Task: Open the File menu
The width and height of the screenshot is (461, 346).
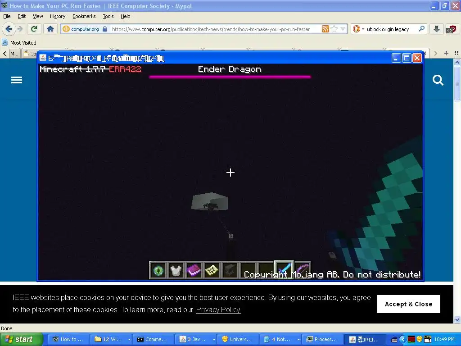Action: pos(7,16)
